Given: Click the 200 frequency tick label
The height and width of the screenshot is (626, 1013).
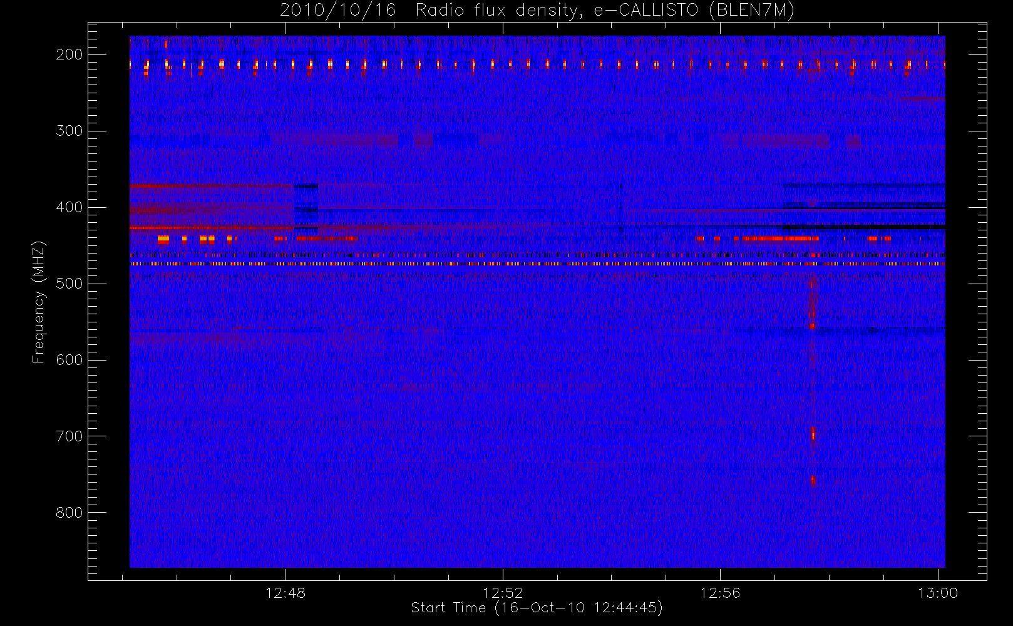Looking at the screenshot, I should pyautogui.click(x=69, y=54).
